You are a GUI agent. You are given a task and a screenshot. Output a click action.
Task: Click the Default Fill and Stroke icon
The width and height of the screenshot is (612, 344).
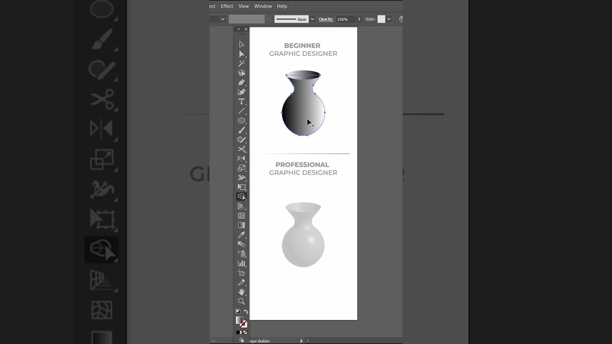(x=238, y=312)
